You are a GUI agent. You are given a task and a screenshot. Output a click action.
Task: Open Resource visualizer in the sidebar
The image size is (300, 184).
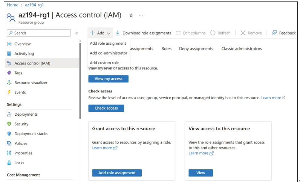31,83
